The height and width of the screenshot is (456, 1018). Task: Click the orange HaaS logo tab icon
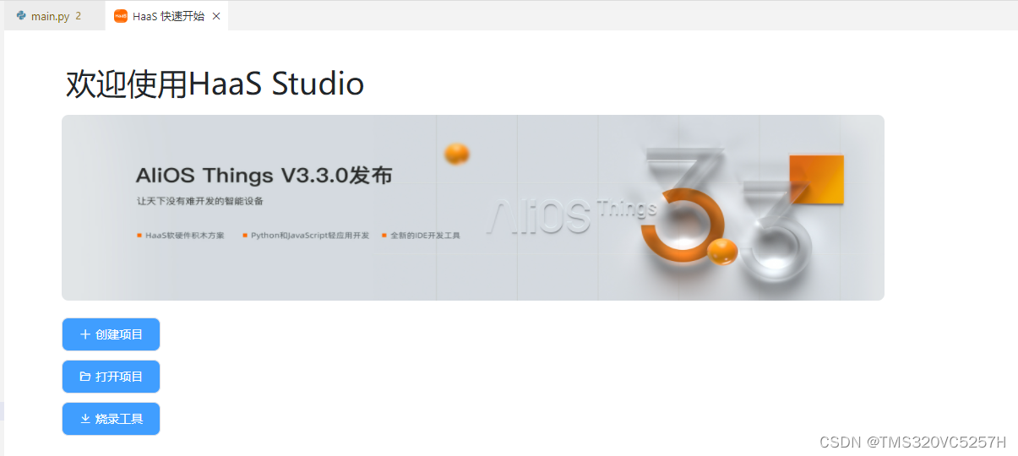click(x=121, y=16)
